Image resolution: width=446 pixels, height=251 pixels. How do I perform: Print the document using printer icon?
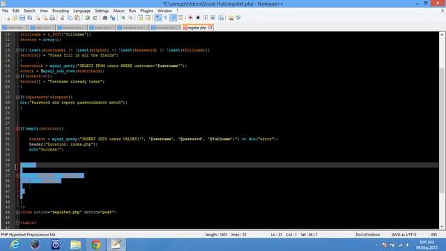coord(52,18)
